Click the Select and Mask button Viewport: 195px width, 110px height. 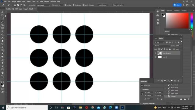(118, 5)
